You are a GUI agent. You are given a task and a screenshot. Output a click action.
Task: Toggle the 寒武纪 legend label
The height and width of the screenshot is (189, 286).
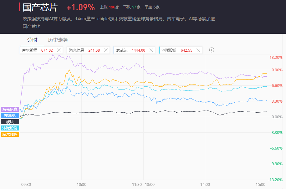10,115
